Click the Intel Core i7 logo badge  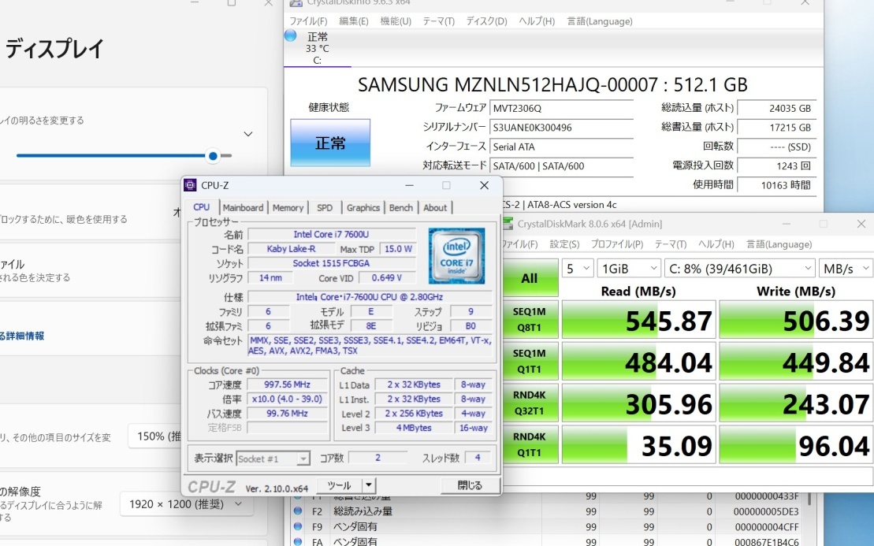pos(456,256)
